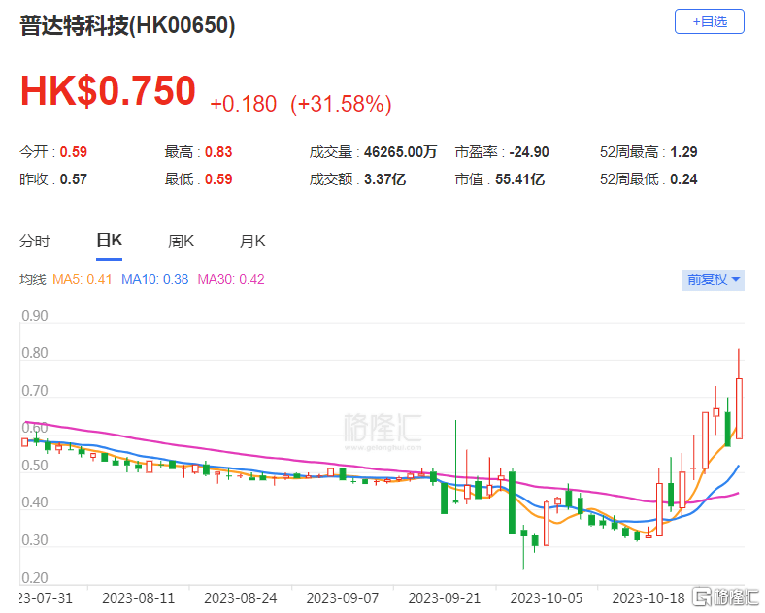Open the 周K weekly chart tab
Screen dimensions: 765x613
[x=181, y=241]
